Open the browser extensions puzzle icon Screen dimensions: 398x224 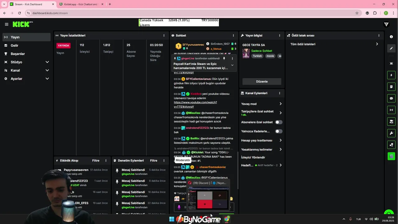pyautogui.click(x=375, y=13)
